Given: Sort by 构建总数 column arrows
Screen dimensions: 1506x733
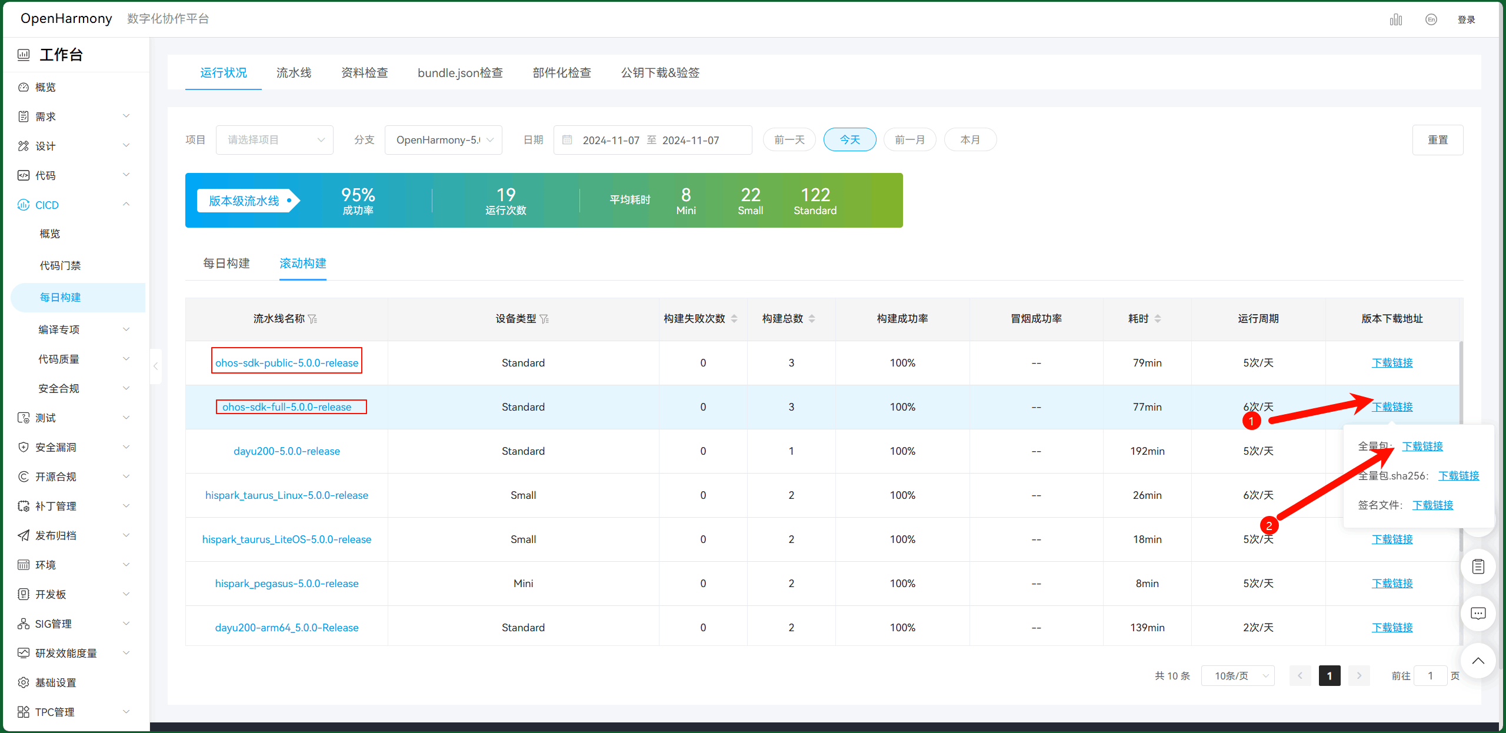Looking at the screenshot, I should 812,319.
